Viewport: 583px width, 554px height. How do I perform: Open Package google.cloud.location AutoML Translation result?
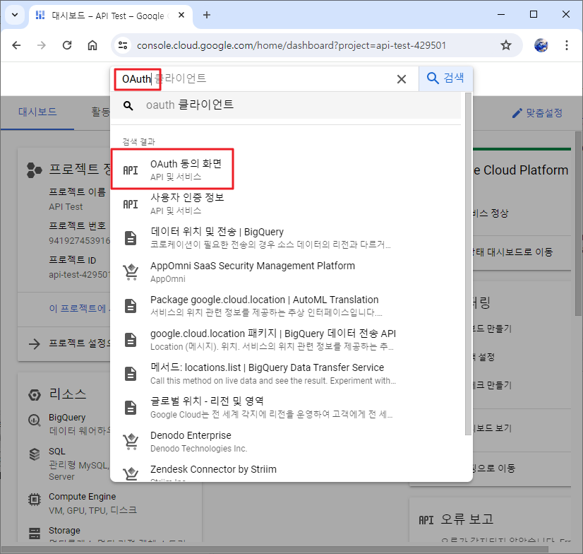pyautogui.click(x=286, y=305)
